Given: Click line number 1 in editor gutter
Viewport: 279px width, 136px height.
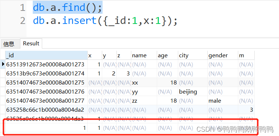Looking at the screenshot, I should pos(23,8).
